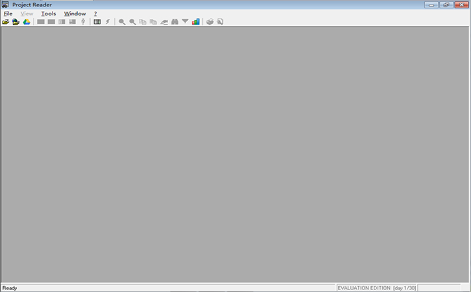Print with the printer icon
The width and height of the screenshot is (471, 292).
[x=210, y=21]
